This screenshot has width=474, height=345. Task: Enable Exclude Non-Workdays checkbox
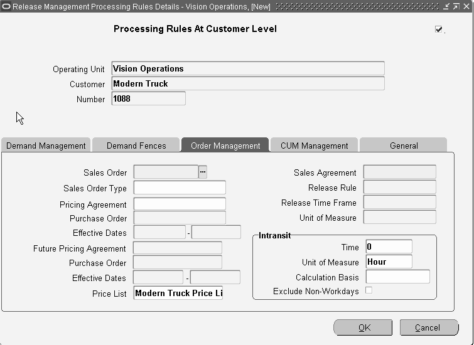(x=369, y=290)
